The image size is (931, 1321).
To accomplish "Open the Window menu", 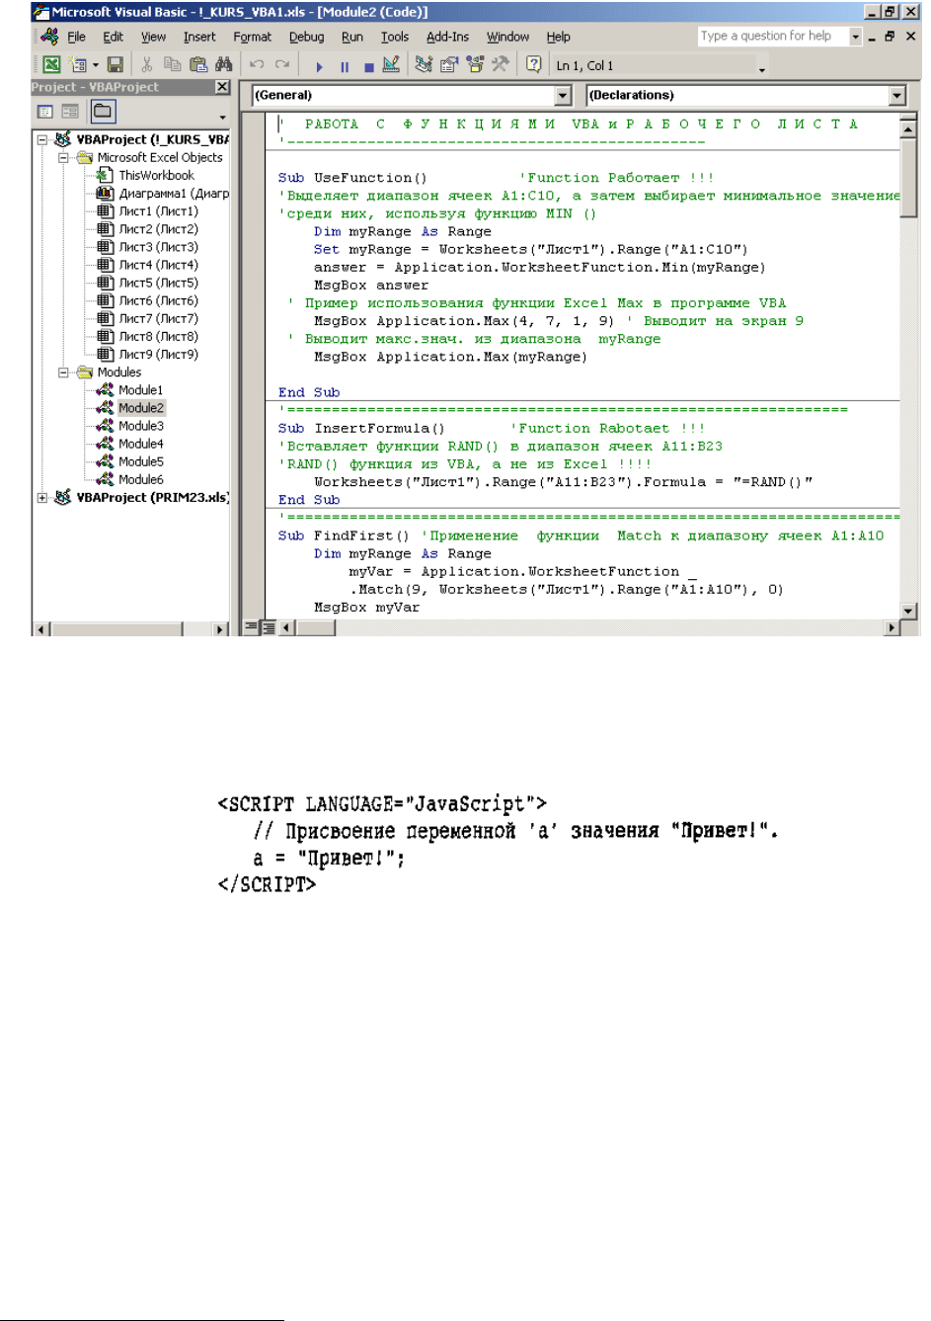I will 508,37.
